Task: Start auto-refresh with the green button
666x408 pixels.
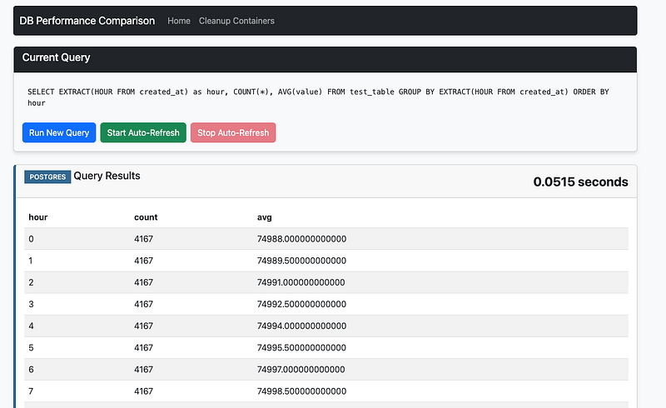Action: point(143,132)
